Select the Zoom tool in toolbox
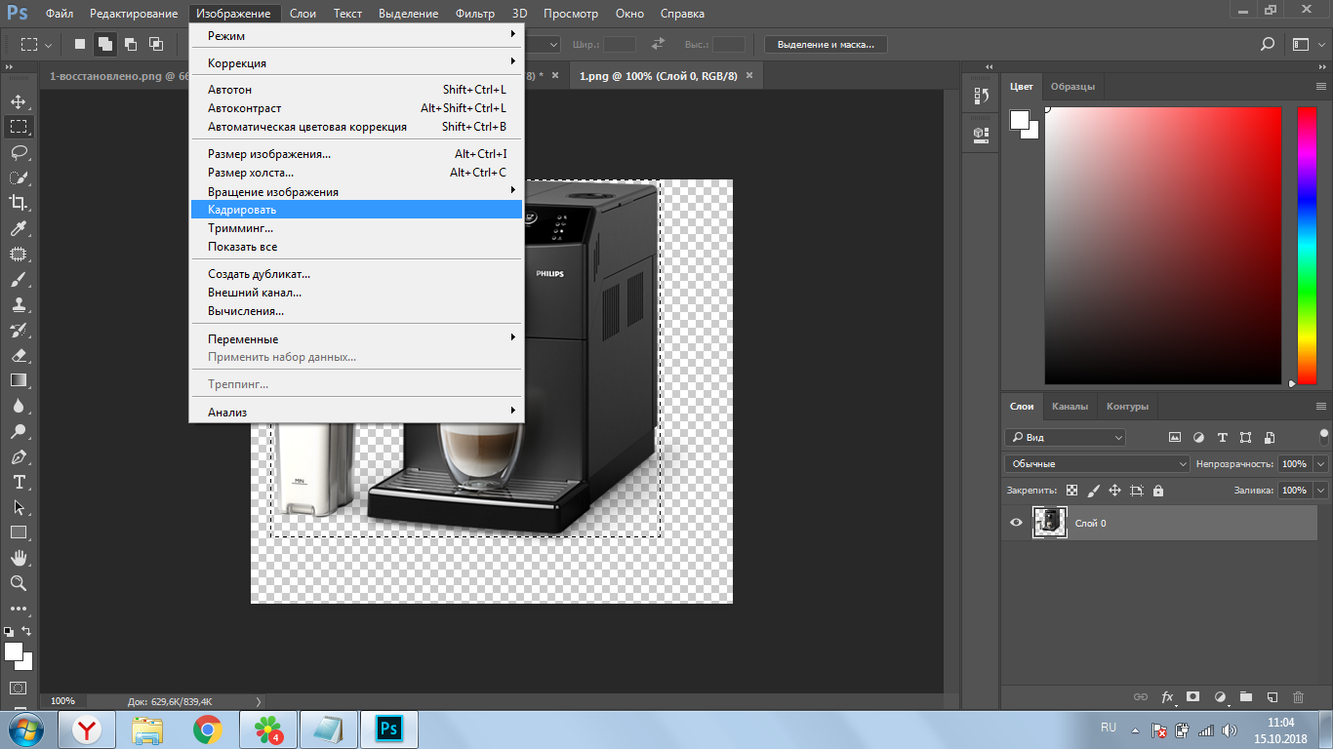Image resolution: width=1333 pixels, height=749 pixels. 18,583
